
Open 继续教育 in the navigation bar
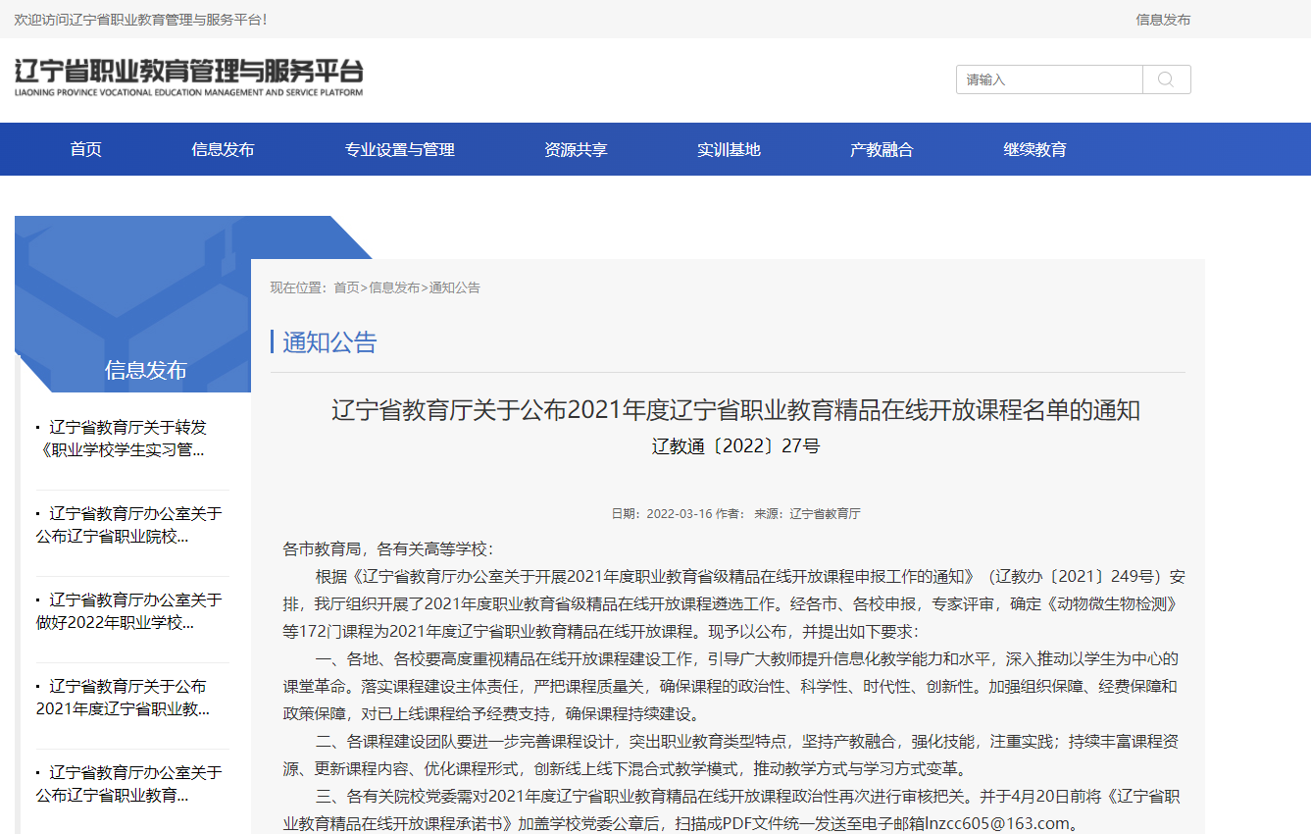pos(1034,150)
